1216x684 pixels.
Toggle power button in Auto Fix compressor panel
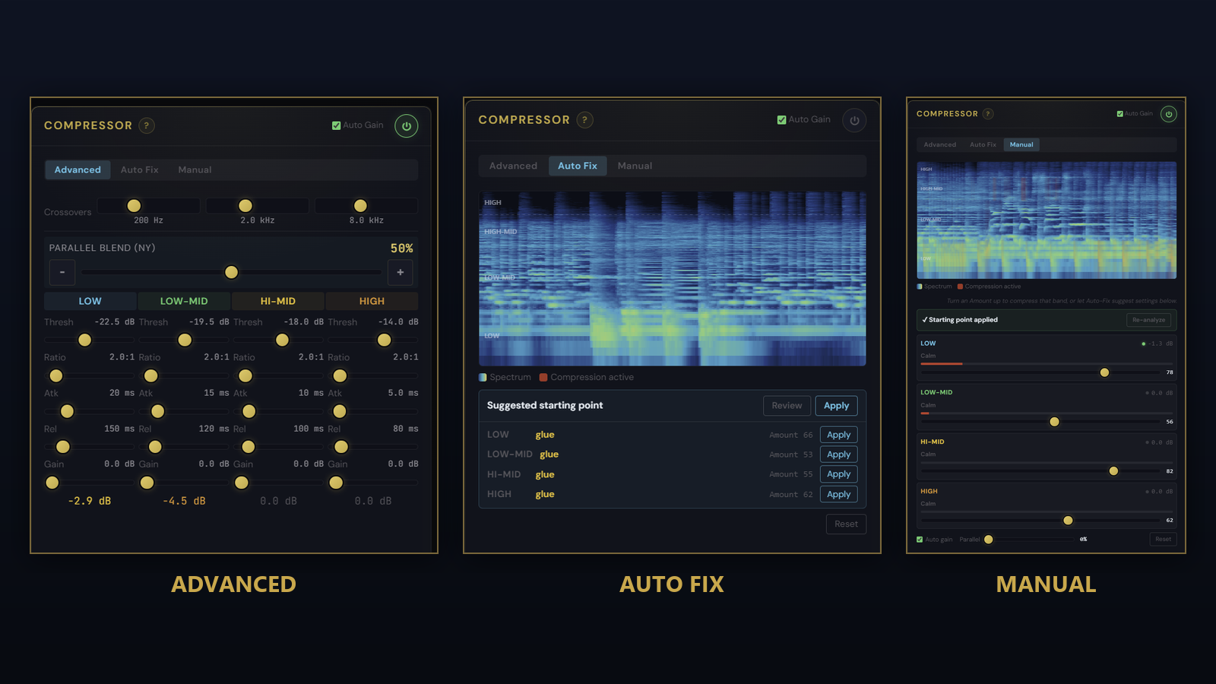click(x=854, y=120)
